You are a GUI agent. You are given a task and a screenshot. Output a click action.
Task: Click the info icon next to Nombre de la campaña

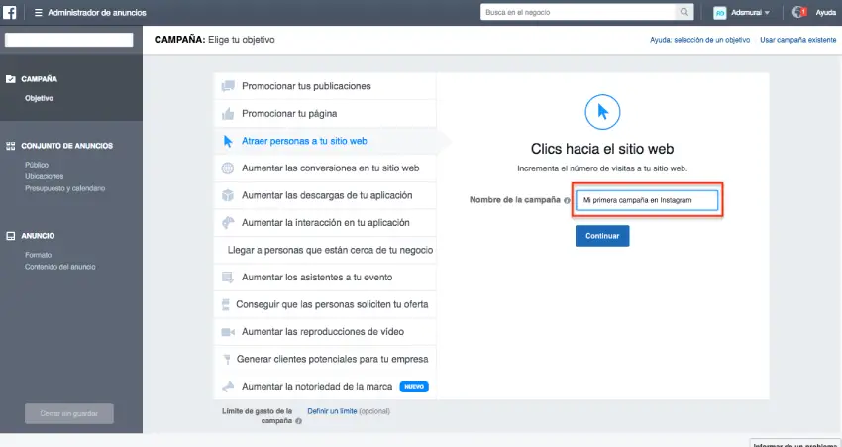pos(567,200)
